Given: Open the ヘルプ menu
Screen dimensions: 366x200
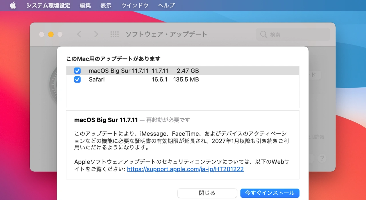Looking at the screenshot, I should [x=166, y=5].
